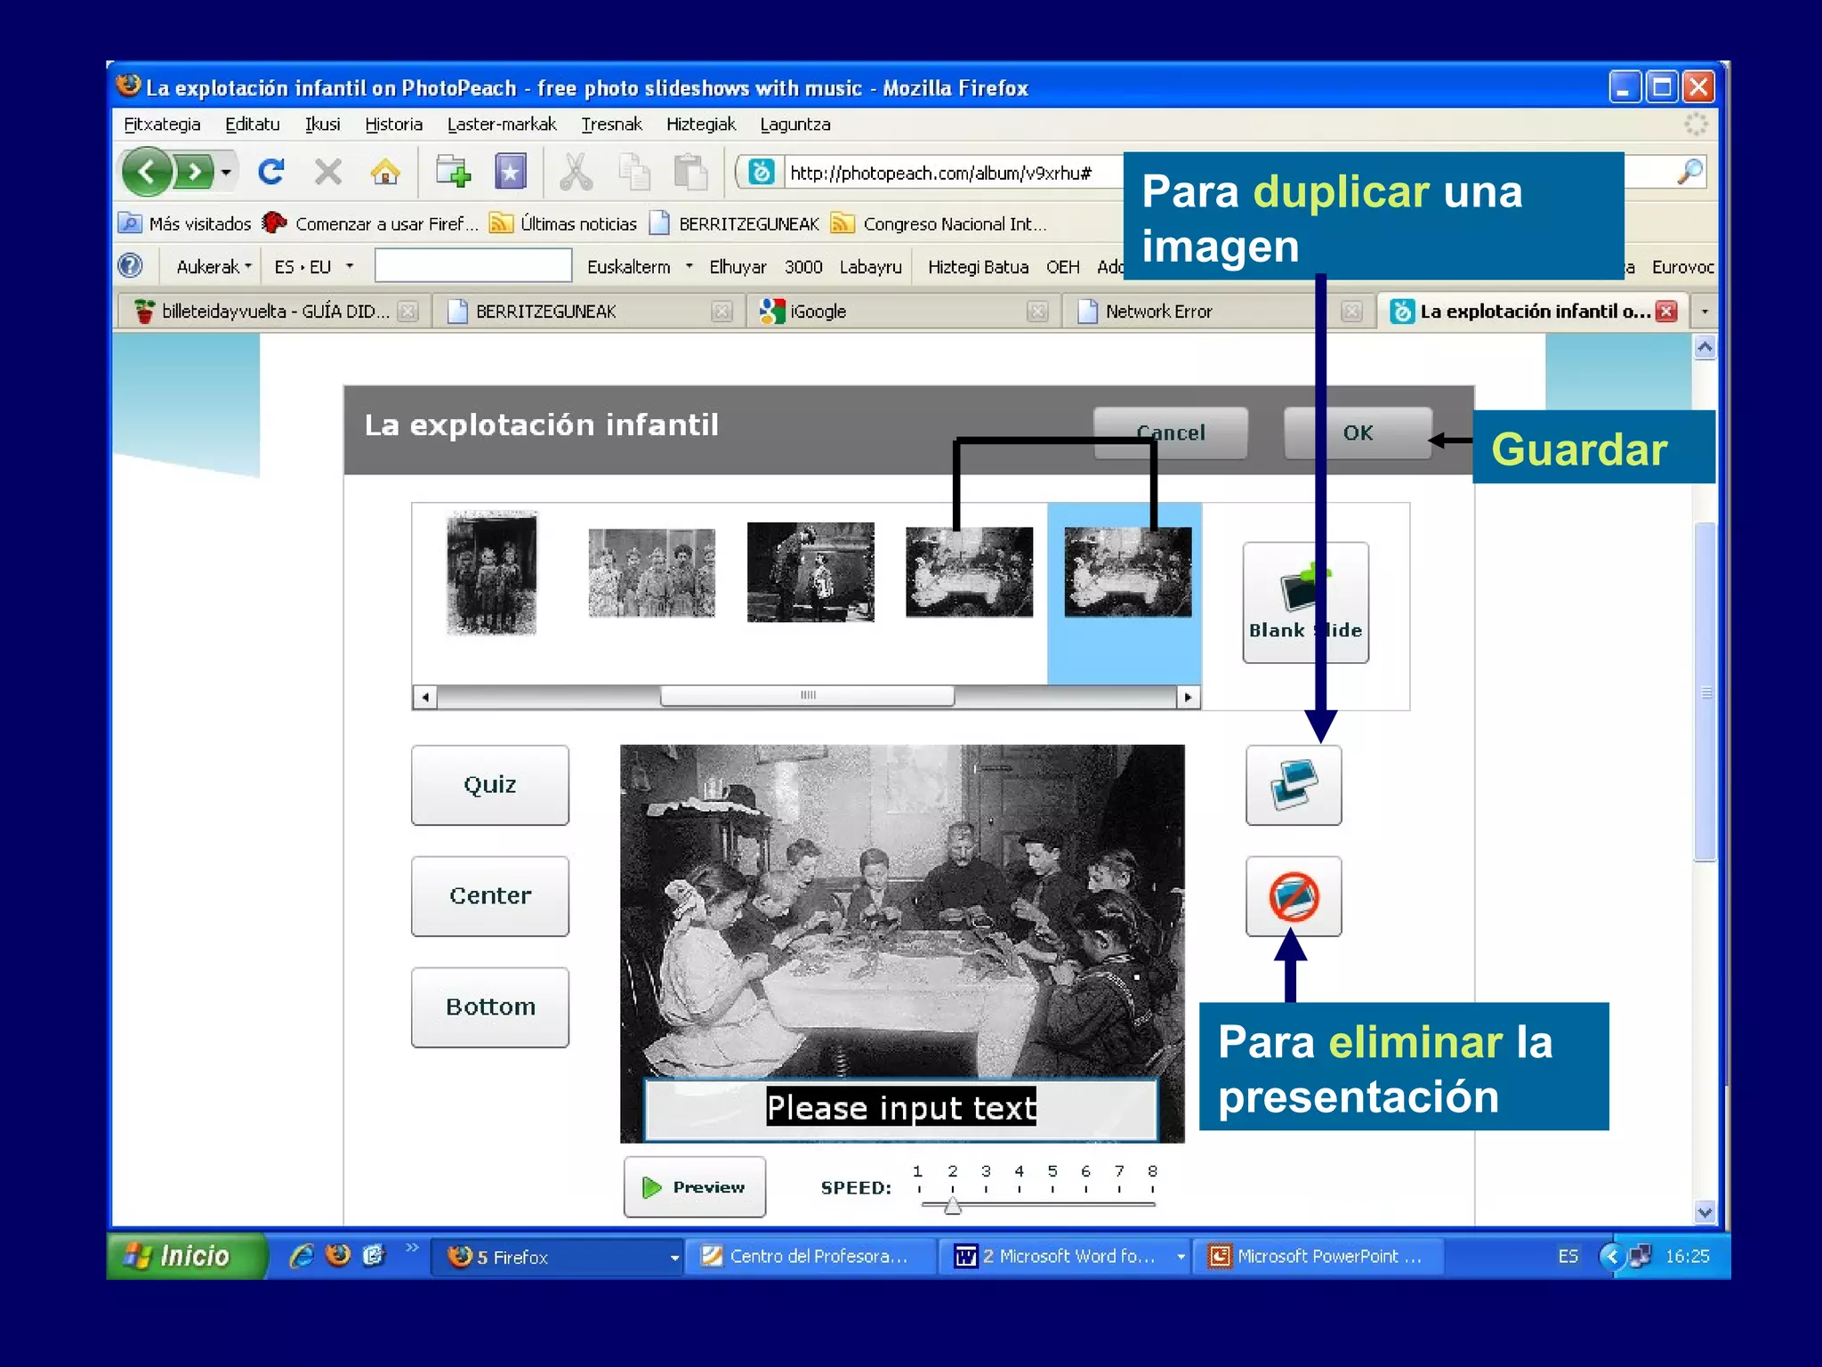Select the third dark thumbnail
The height and width of the screenshot is (1367, 1822).
click(810, 572)
